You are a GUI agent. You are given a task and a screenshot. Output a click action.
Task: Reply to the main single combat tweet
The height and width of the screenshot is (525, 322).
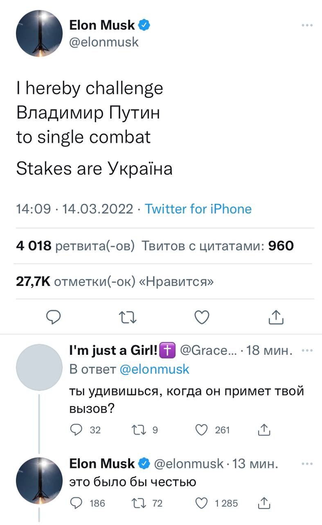point(53,317)
